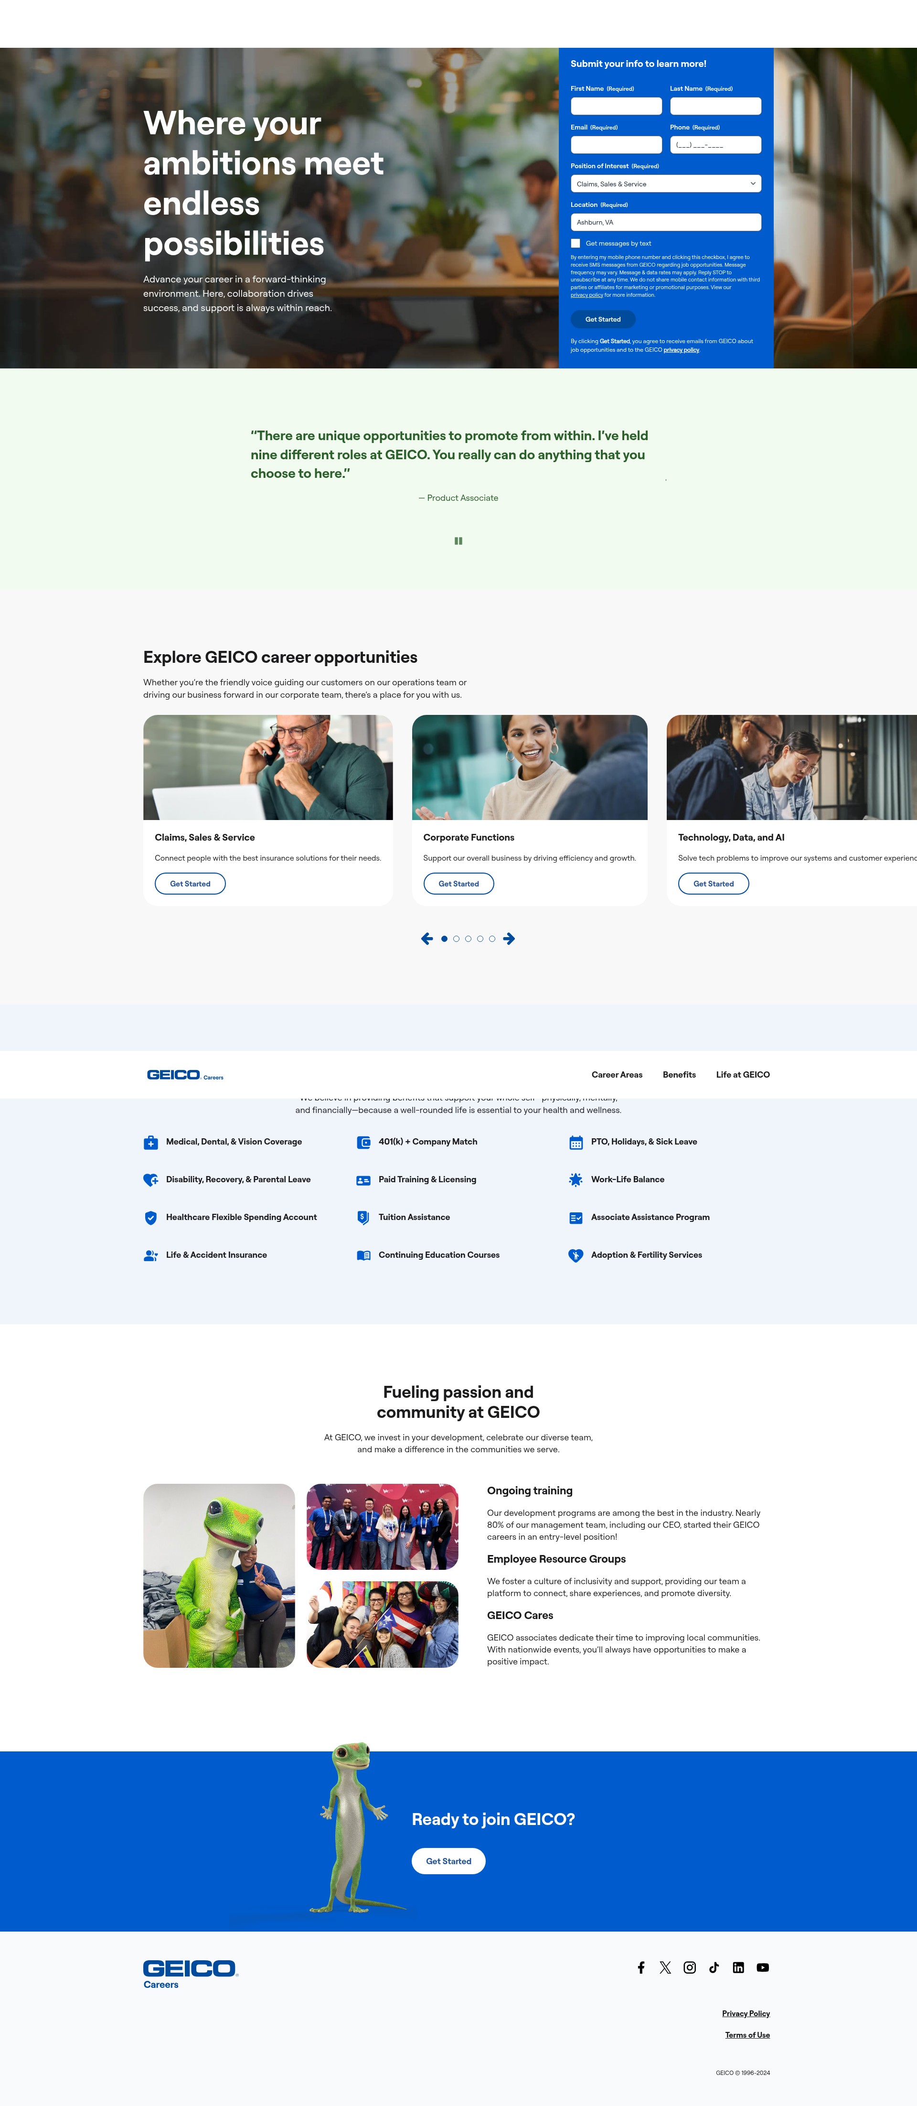The image size is (917, 2106).
Task: Click the Paid Training & Licensing icon
Action: pyautogui.click(x=363, y=1180)
